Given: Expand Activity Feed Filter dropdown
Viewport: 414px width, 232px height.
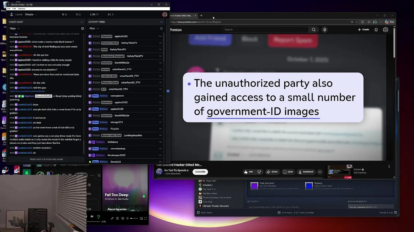Looking at the screenshot, I should (x=94, y=28).
